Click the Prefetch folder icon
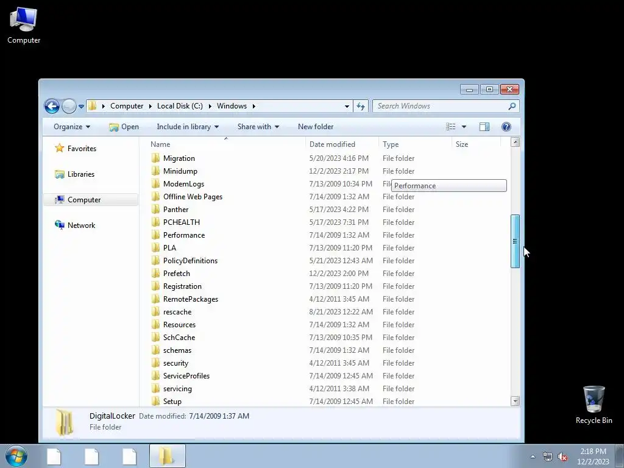 point(155,274)
